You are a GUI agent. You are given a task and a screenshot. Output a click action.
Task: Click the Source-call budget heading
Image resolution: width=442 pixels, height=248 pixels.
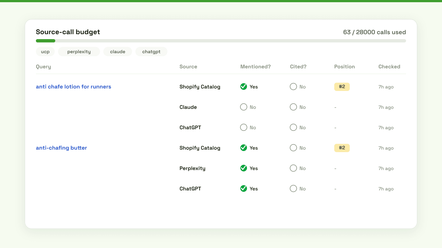click(x=68, y=32)
